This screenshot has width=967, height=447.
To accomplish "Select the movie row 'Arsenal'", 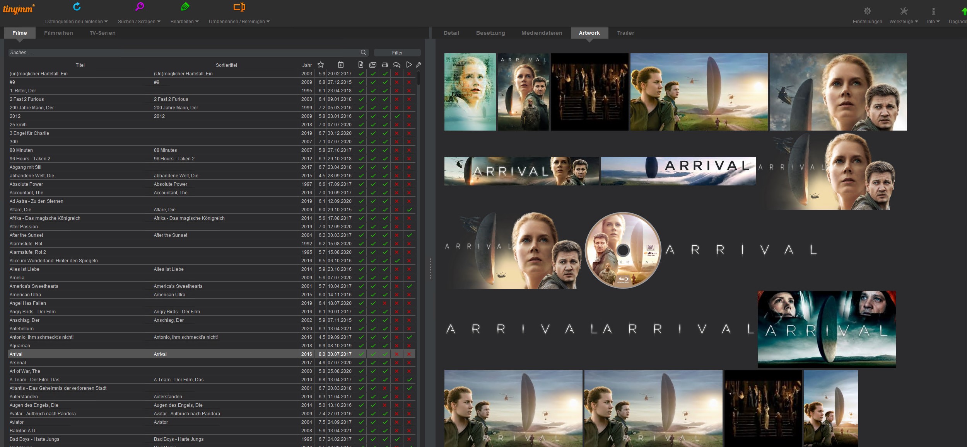I will click(x=212, y=363).
